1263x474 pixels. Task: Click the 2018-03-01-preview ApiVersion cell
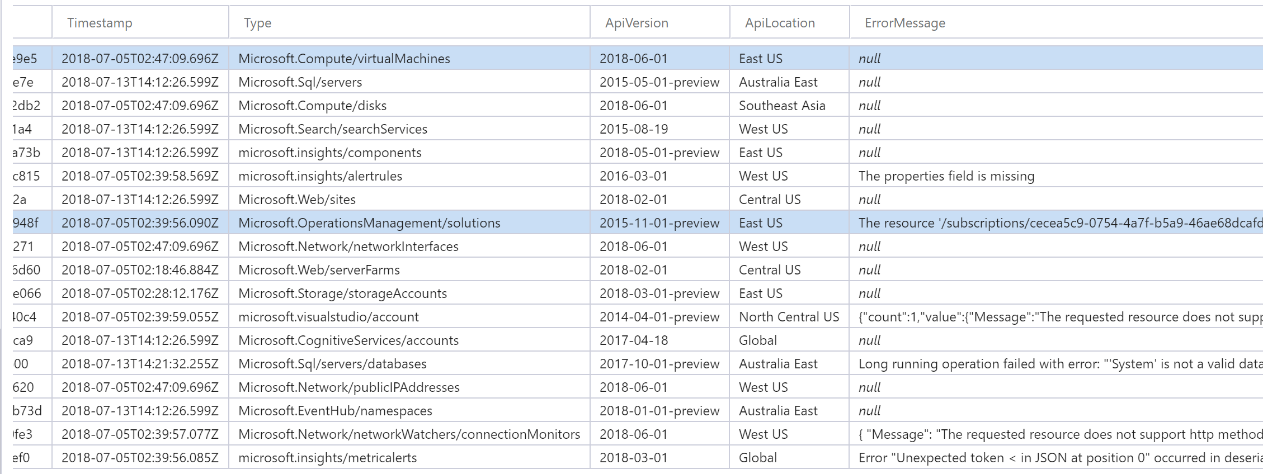659,293
